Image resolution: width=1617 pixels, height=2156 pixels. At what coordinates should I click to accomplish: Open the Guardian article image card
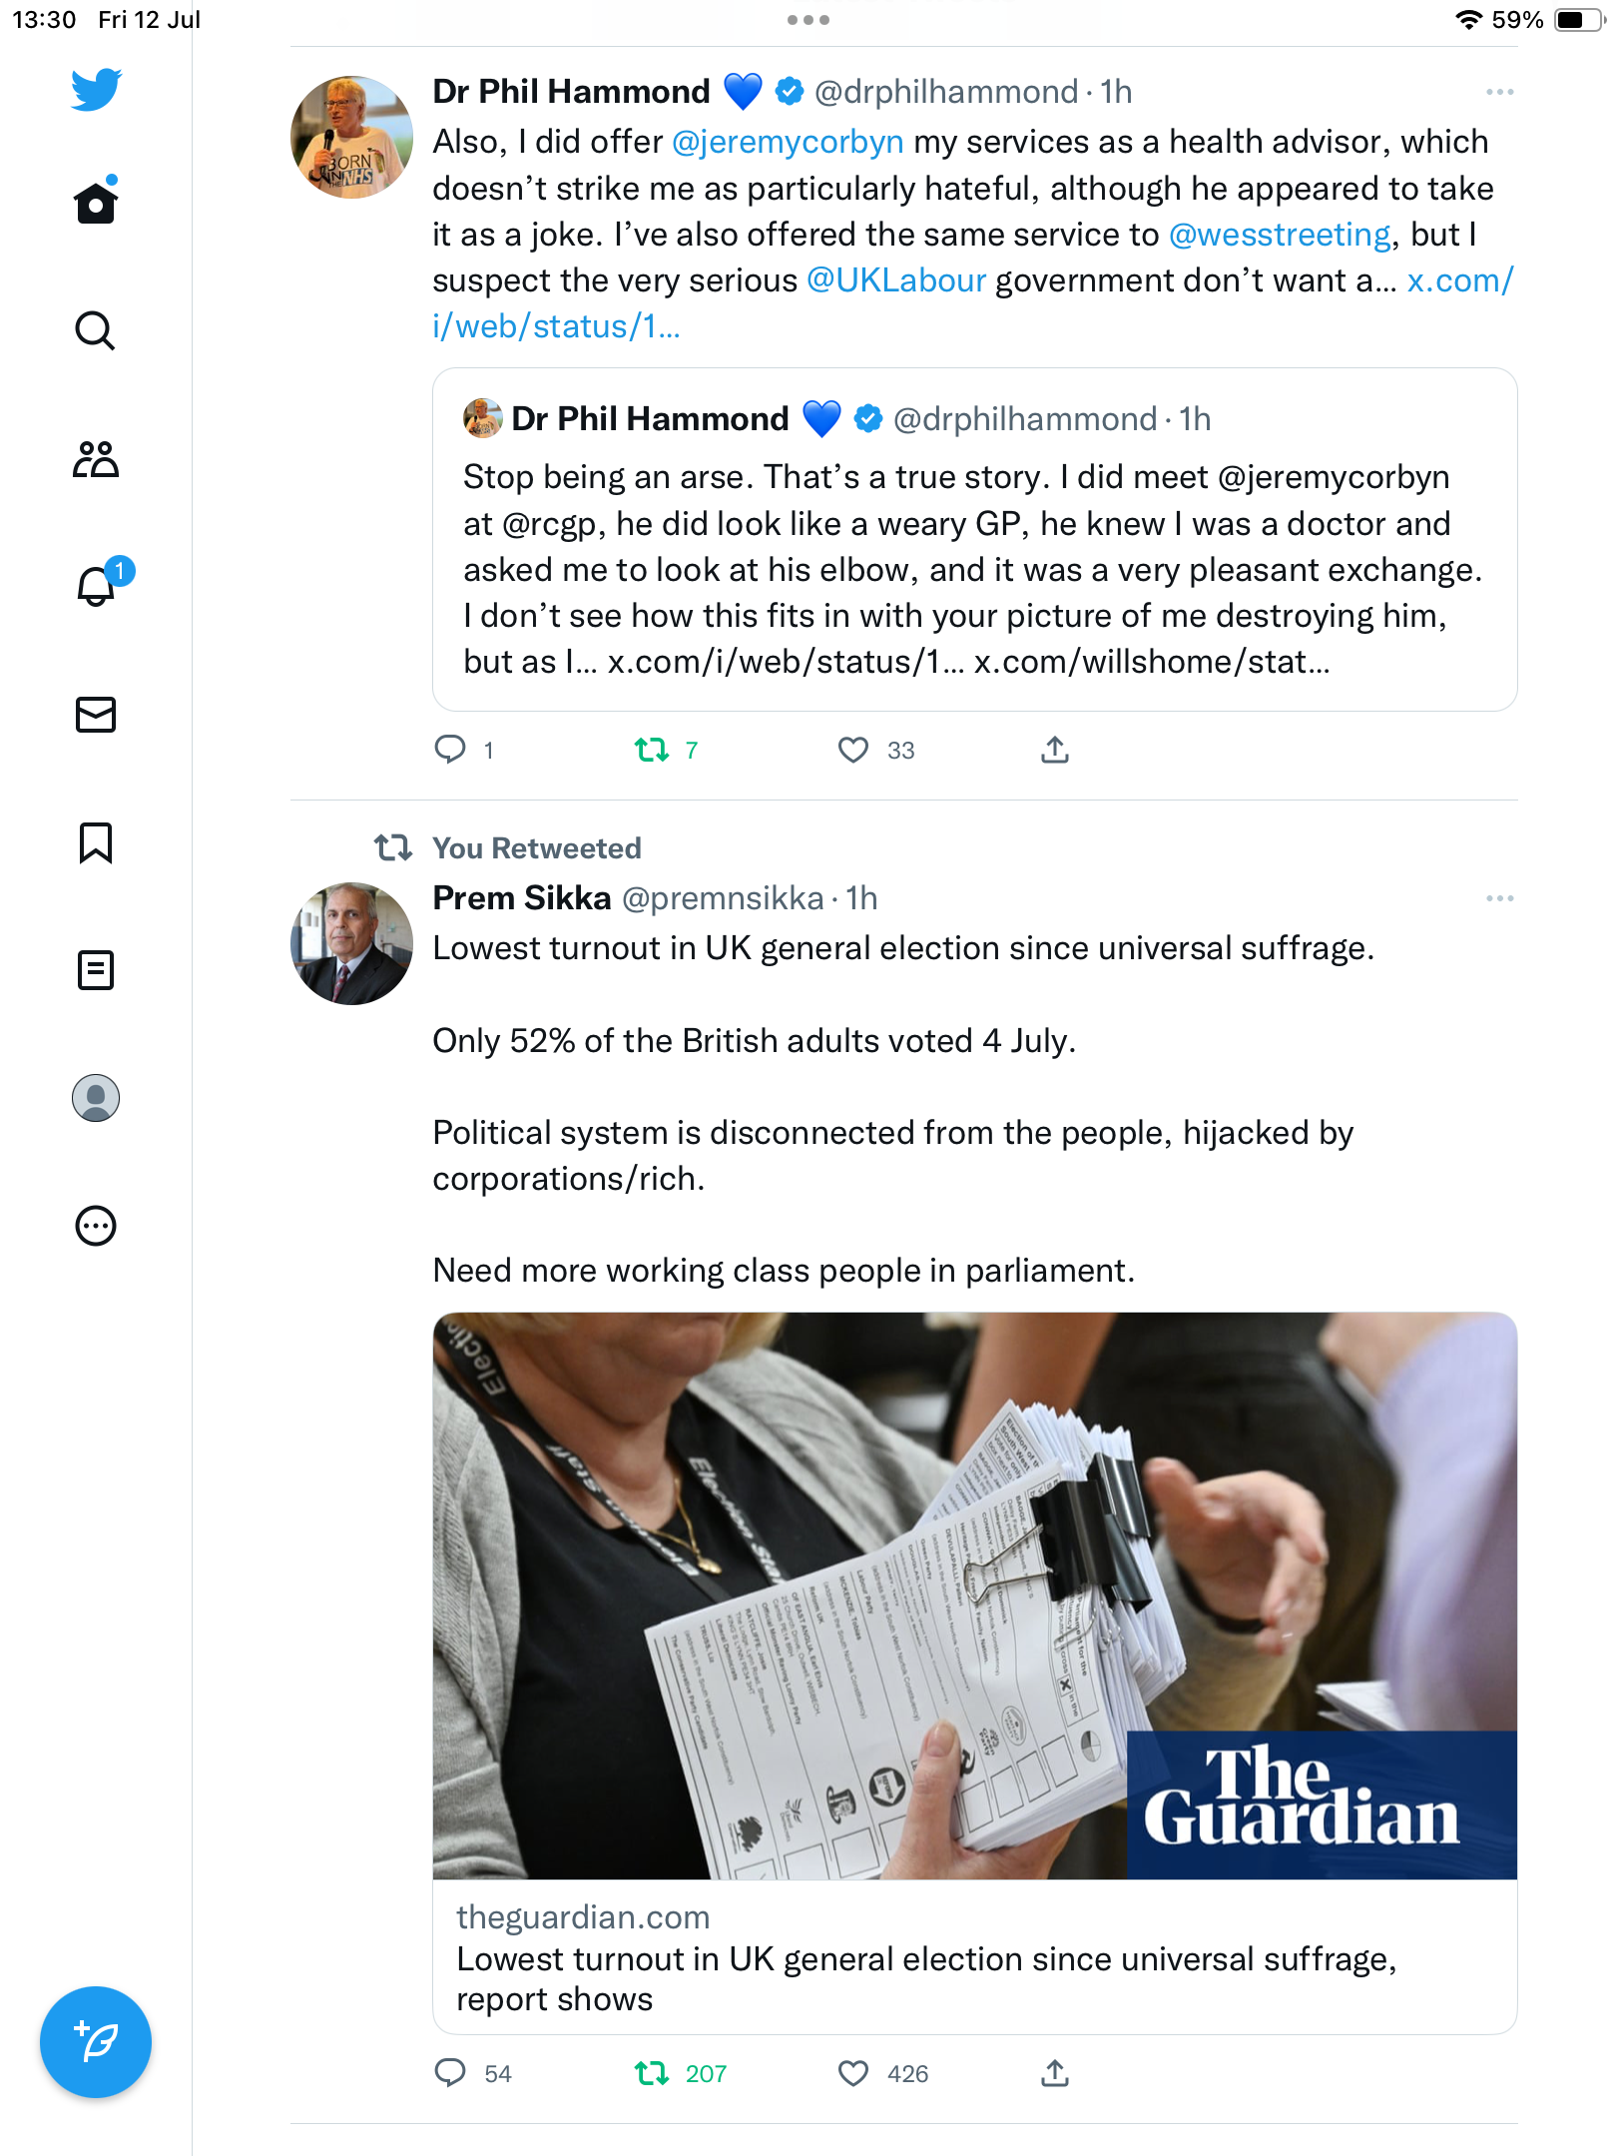point(974,1595)
